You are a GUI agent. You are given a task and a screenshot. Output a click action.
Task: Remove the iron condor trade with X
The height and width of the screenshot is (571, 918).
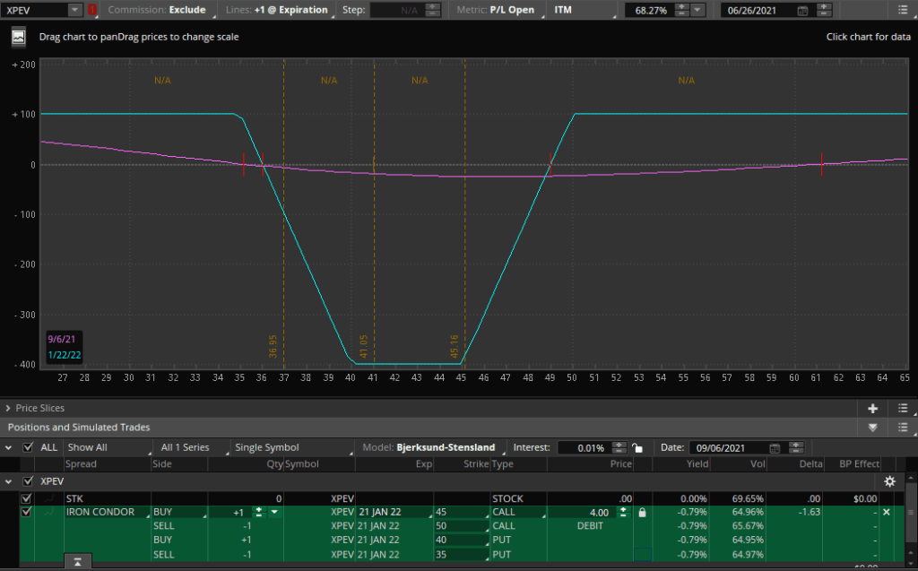[887, 512]
